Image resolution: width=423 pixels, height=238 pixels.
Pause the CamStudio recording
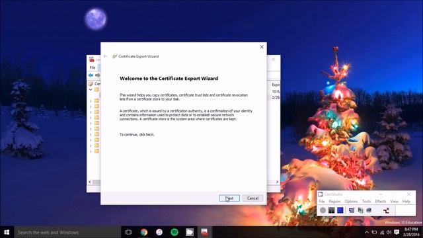click(x=332, y=210)
